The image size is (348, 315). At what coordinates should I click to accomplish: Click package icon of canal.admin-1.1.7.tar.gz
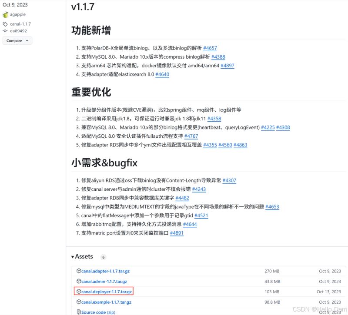pyautogui.click(x=79, y=281)
